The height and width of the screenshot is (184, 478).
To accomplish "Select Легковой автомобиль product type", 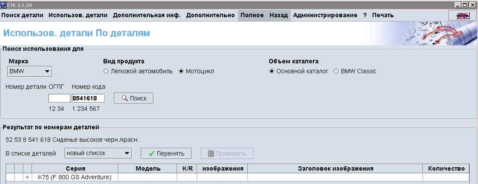I will tap(138, 72).
